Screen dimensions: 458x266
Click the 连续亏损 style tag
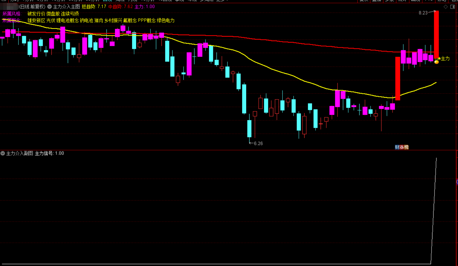pos(70,14)
